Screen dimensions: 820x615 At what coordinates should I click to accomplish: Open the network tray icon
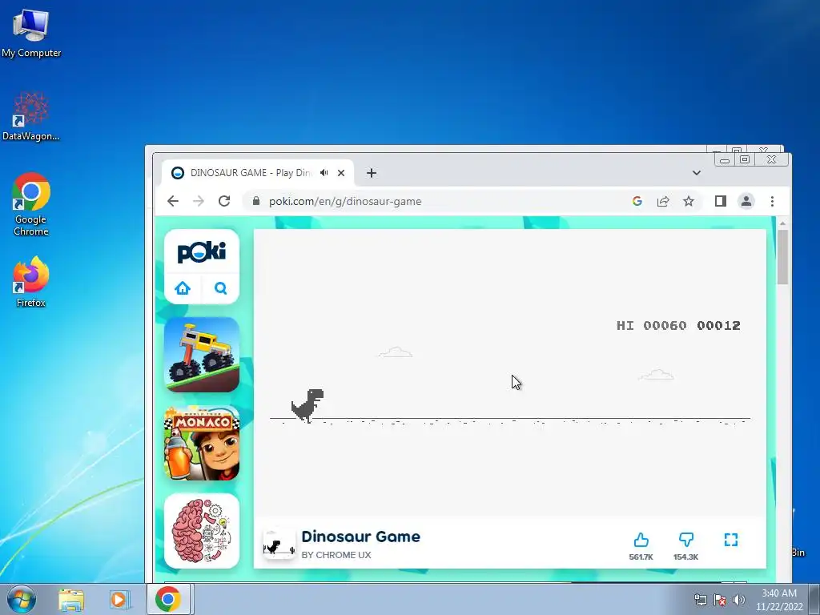[700, 600]
